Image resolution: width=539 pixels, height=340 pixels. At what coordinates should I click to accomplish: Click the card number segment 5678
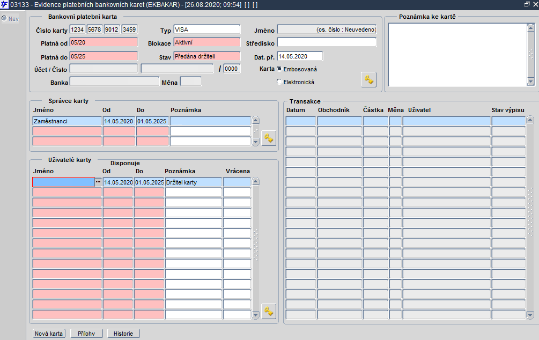point(94,29)
